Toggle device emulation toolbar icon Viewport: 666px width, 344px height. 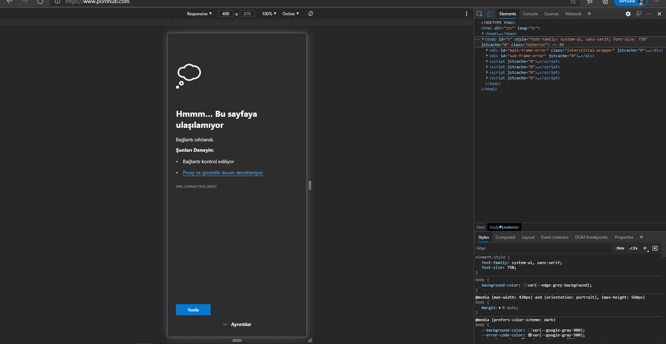pos(490,14)
